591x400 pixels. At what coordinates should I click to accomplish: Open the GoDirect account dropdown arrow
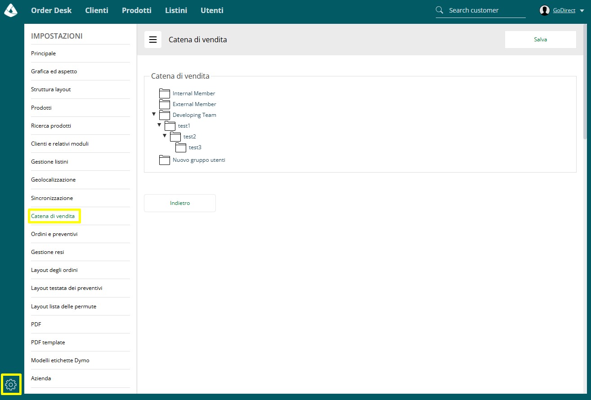[582, 10]
